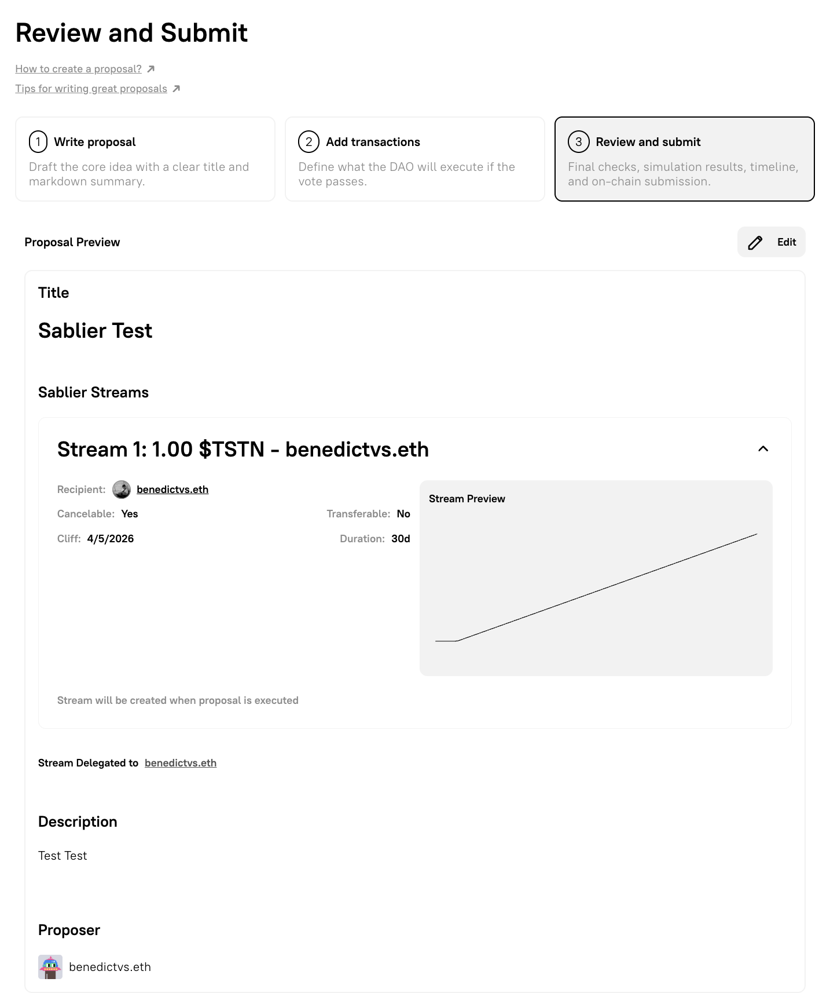Click the step 1 circle number icon
This screenshot has height=993, width=830.
tap(38, 142)
